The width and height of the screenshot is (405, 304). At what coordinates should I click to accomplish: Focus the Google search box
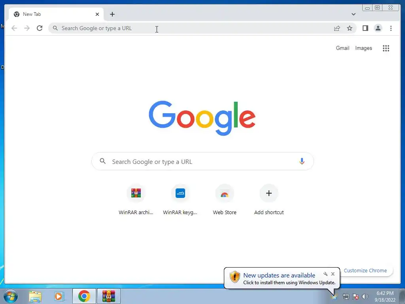(x=203, y=161)
